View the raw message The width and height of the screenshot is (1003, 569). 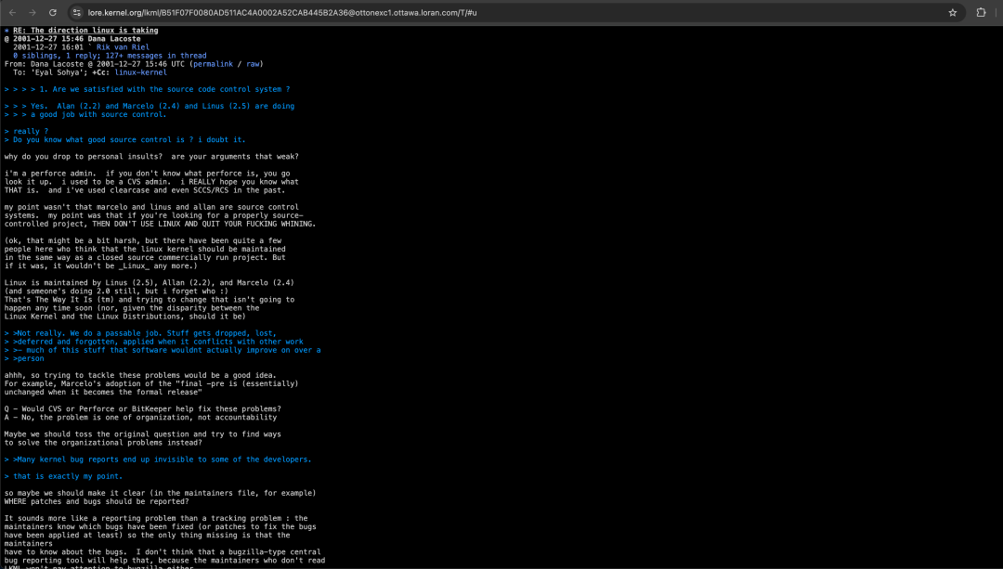coord(253,64)
